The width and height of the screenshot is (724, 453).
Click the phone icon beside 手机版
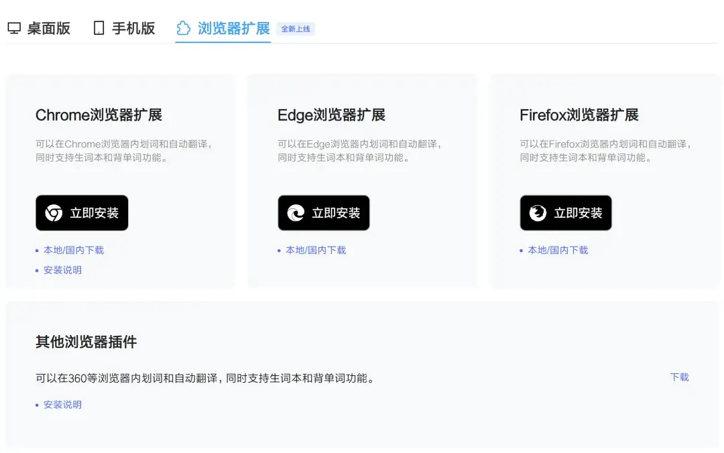(x=99, y=28)
